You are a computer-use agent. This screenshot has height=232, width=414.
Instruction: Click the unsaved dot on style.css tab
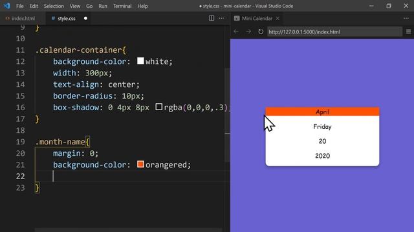[x=85, y=19]
